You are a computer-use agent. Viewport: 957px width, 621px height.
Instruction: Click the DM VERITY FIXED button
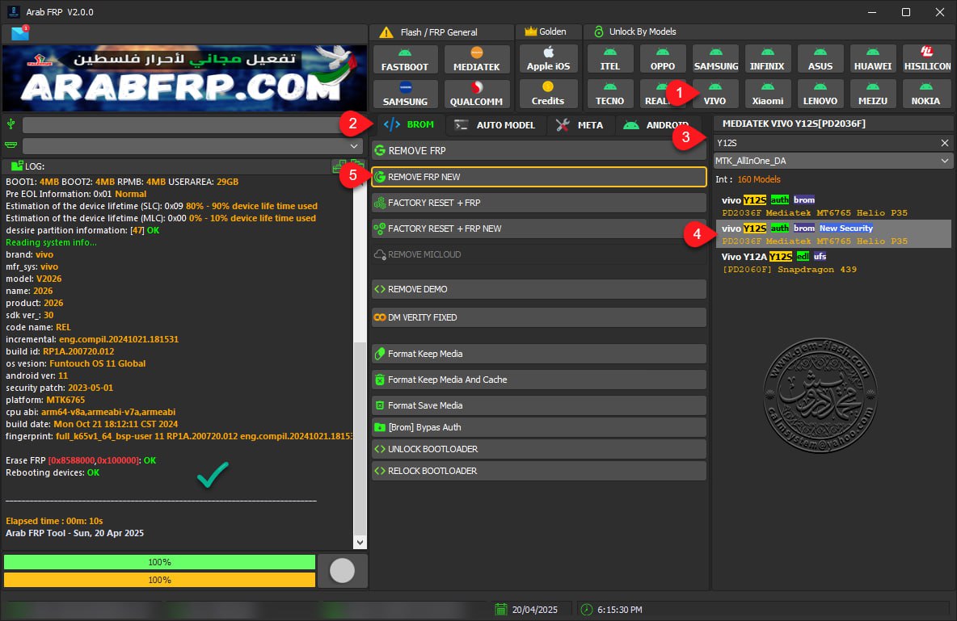coord(539,317)
